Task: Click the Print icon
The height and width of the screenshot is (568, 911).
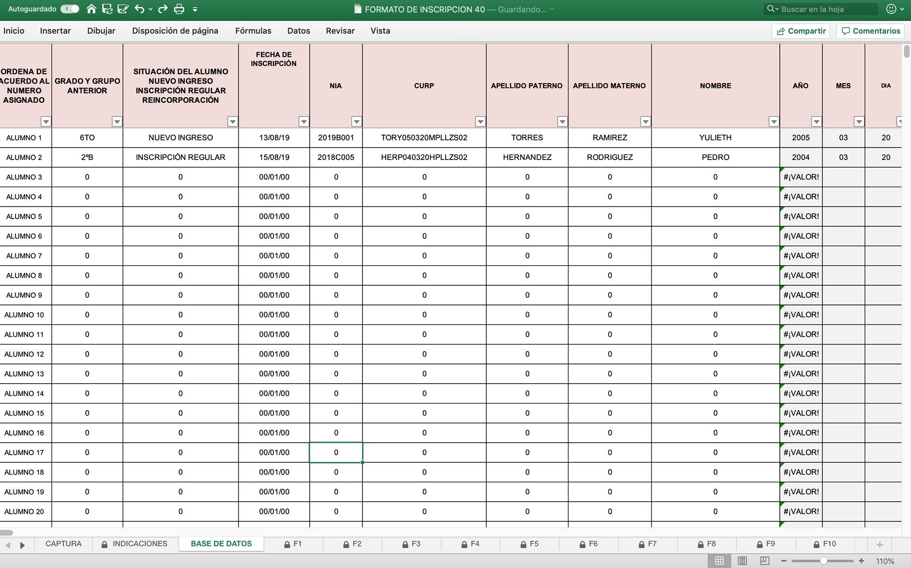Action: [x=179, y=9]
